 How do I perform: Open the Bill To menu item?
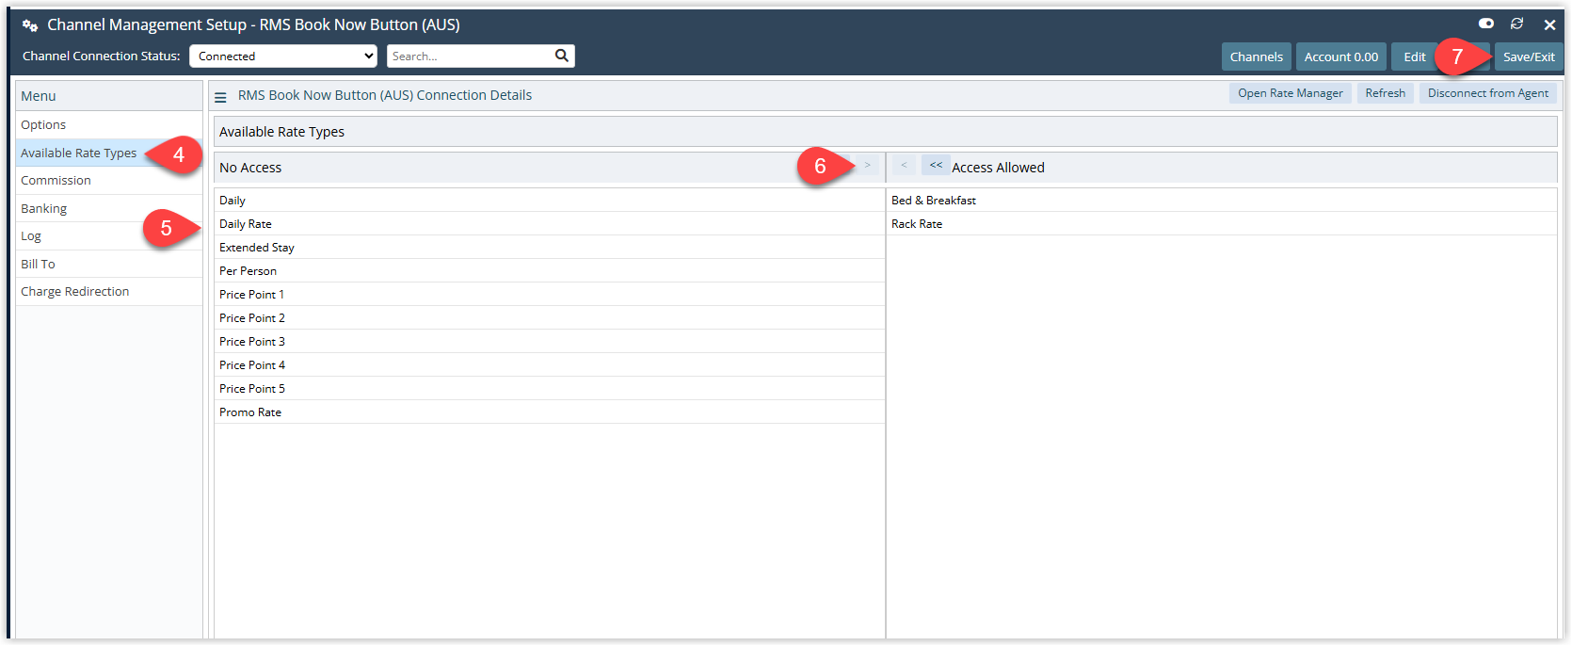[109, 264]
